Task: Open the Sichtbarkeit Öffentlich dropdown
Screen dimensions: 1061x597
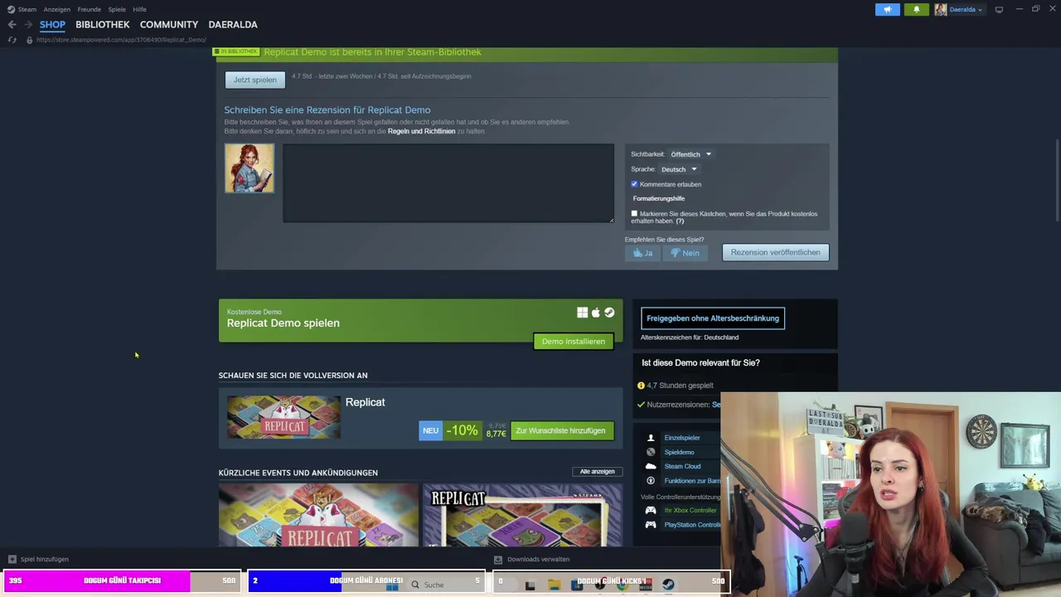Action: pyautogui.click(x=690, y=154)
